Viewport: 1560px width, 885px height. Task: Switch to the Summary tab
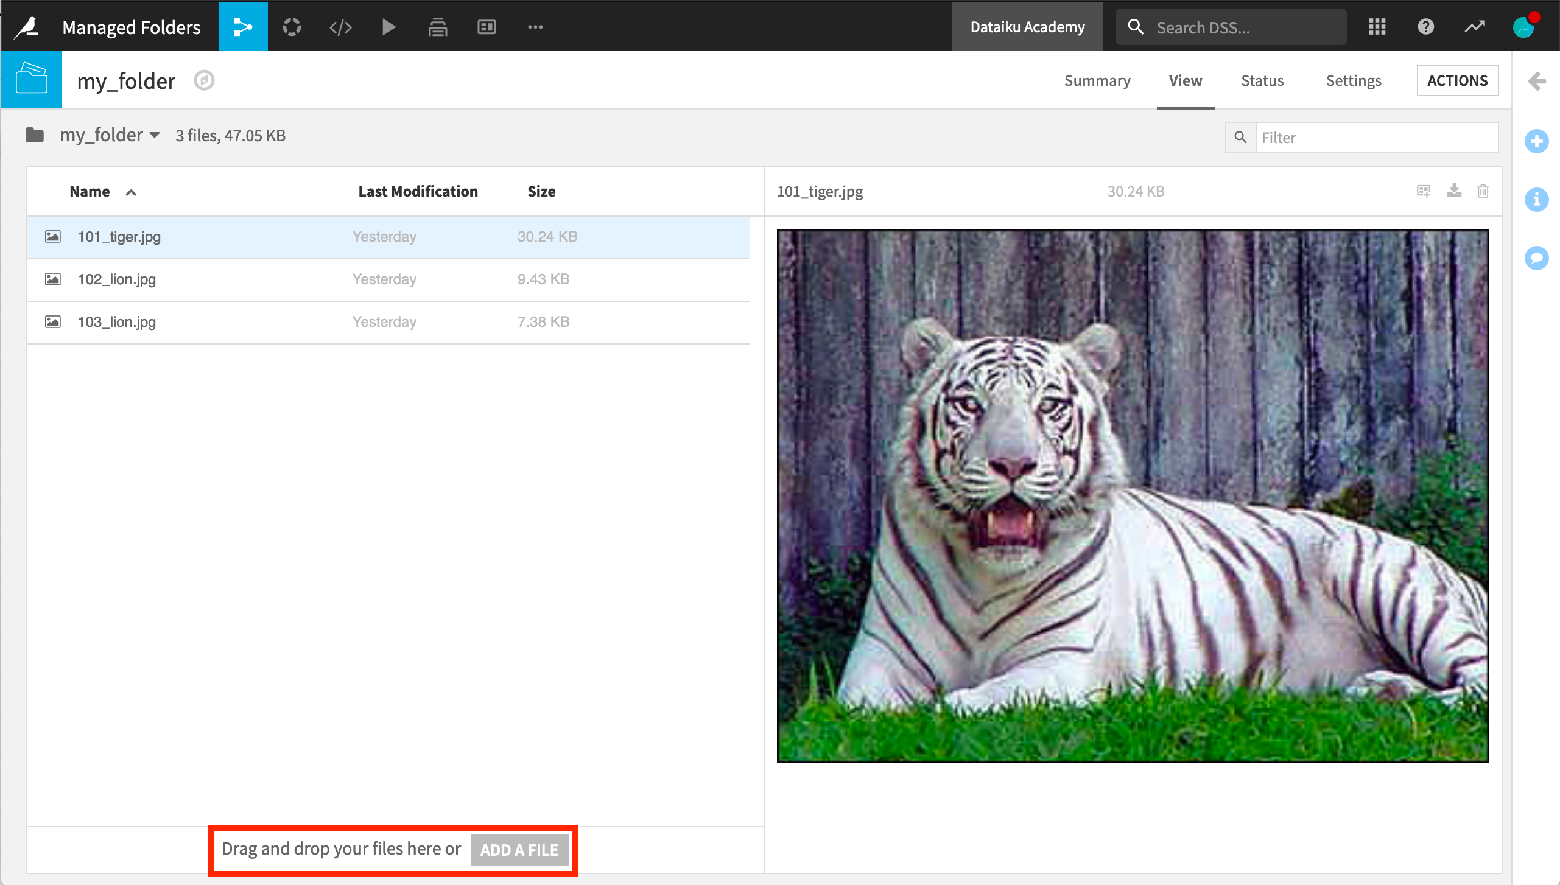[1097, 80]
